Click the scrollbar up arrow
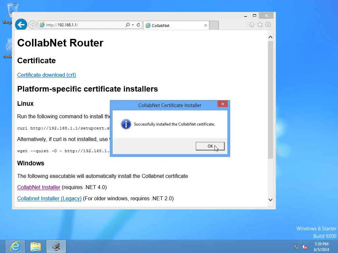 pos(271,37)
